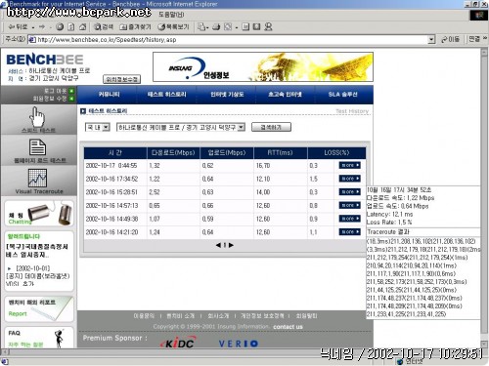Click the KIDC sponsor logo

click(x=178, y=343)
